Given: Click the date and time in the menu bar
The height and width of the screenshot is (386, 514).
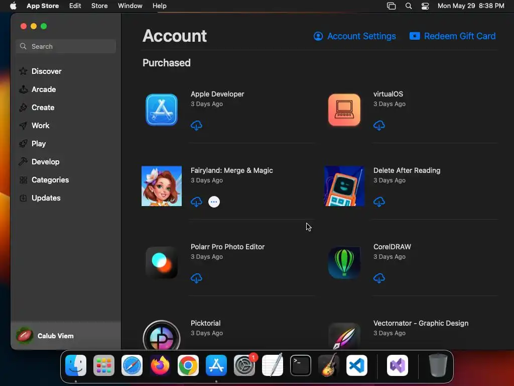Looking at the screenshot, I should click(x=471, y=6).
